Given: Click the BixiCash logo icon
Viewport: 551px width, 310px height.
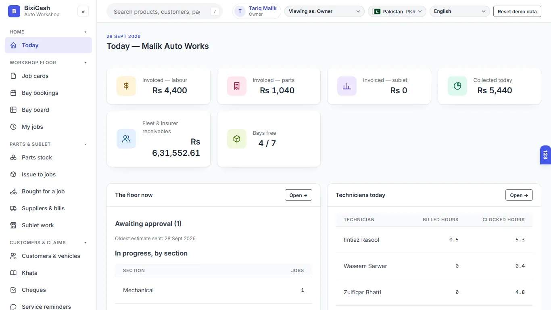Looking at the screenshot, I should 14,11.
